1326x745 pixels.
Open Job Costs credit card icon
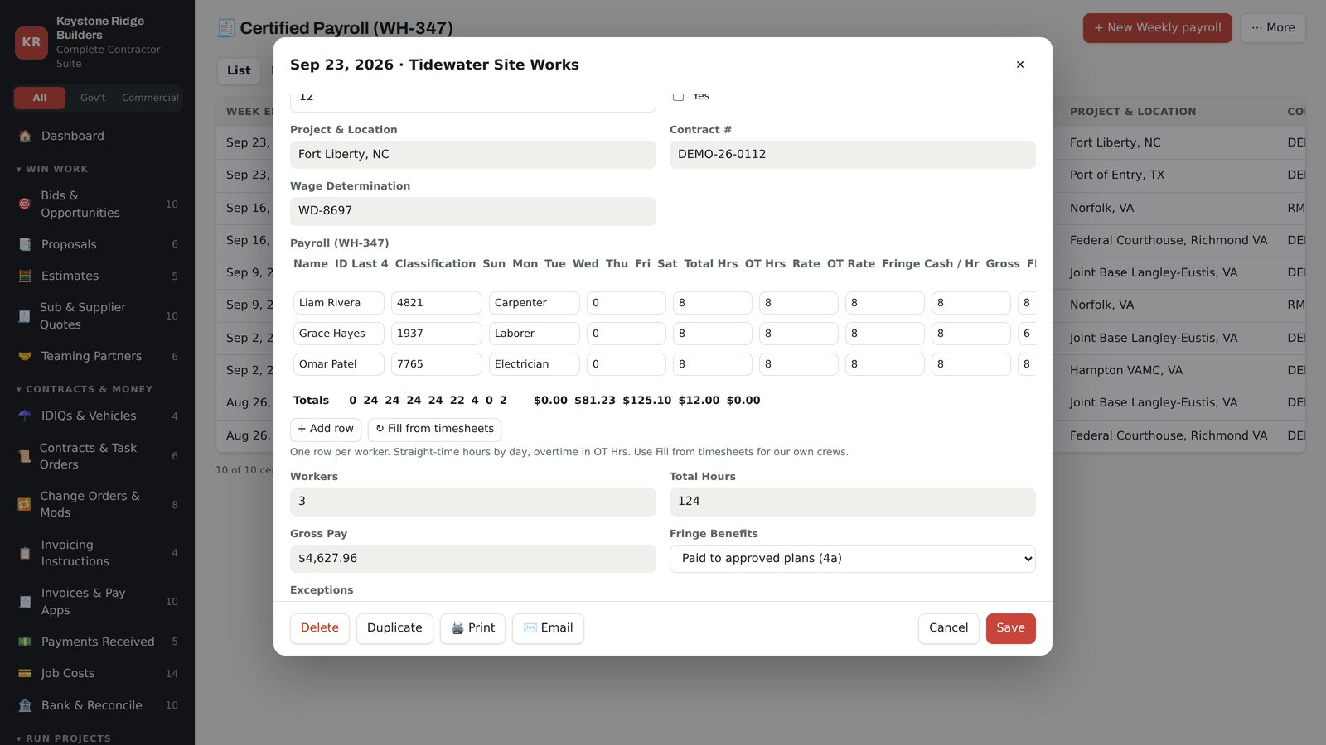click(x=25, y=673)
